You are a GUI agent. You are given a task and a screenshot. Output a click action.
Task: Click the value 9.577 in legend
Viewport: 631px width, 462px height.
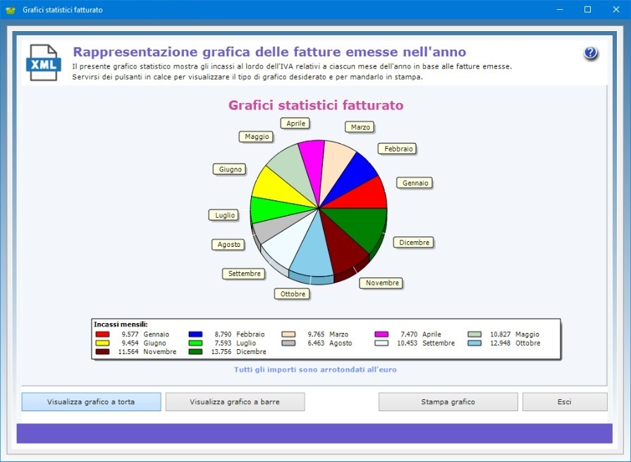pyautogui.click(x=130, y=334)
